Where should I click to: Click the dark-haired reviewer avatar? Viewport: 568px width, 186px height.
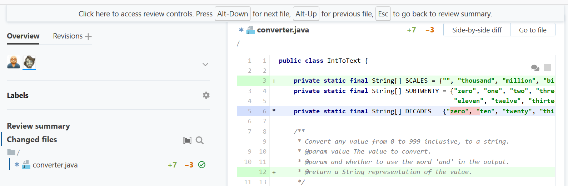point(29,62)
